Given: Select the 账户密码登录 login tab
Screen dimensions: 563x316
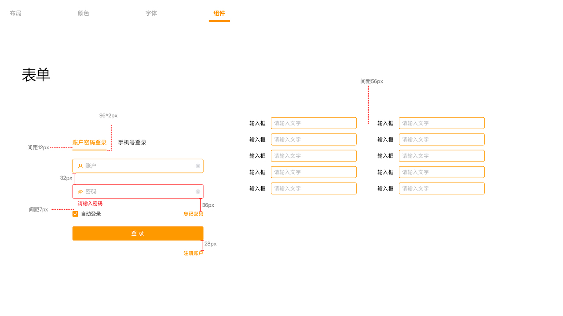Looking at the screenshot, I should pyautogui.click(x=89, y=143).
